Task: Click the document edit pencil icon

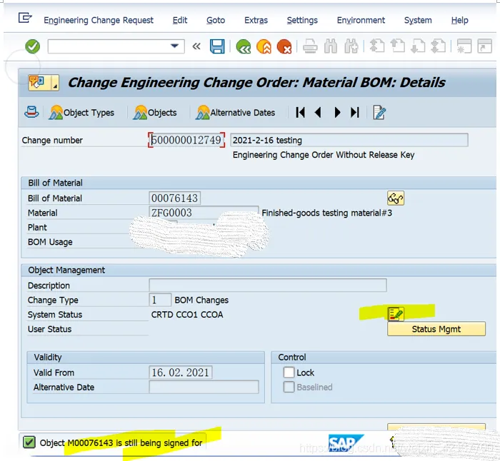Action: [x=379, y=113]
